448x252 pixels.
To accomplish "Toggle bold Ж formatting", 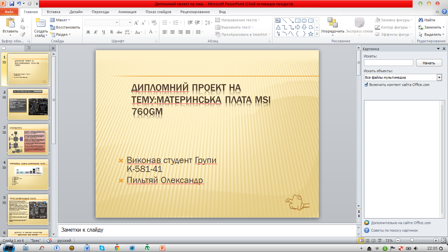I will 88,32.
